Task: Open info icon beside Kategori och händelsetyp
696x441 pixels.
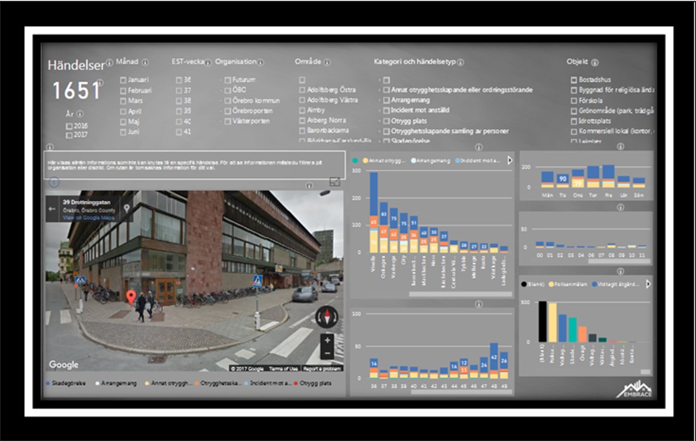Action: click(x=461, y=62)
